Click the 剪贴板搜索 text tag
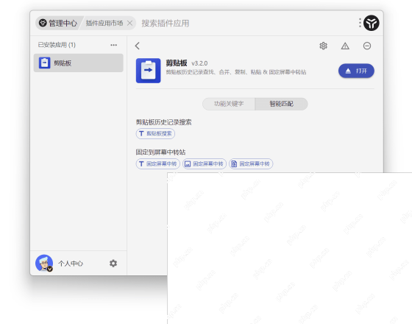This screenshot has width=412, height=324. click(155, 133)
